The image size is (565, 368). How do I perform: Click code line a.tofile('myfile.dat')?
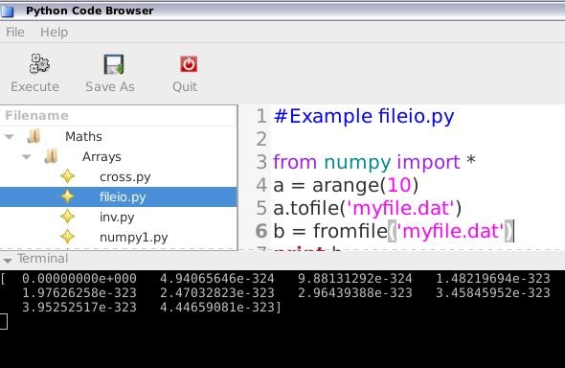(x=367, y=208)
